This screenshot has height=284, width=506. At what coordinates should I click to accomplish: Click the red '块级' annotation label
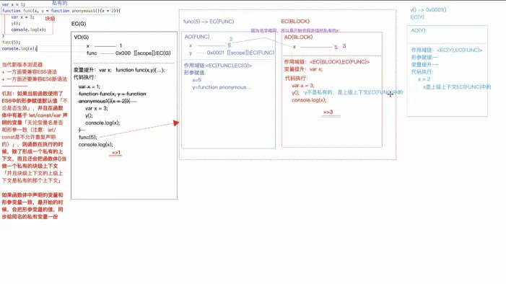[x=50, y=19]
